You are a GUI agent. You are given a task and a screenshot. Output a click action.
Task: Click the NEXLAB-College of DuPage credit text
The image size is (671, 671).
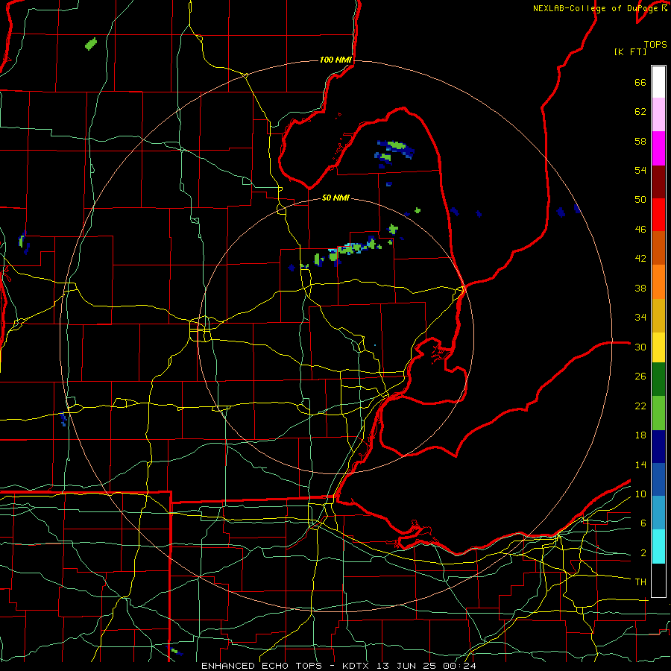pos(599,8)
